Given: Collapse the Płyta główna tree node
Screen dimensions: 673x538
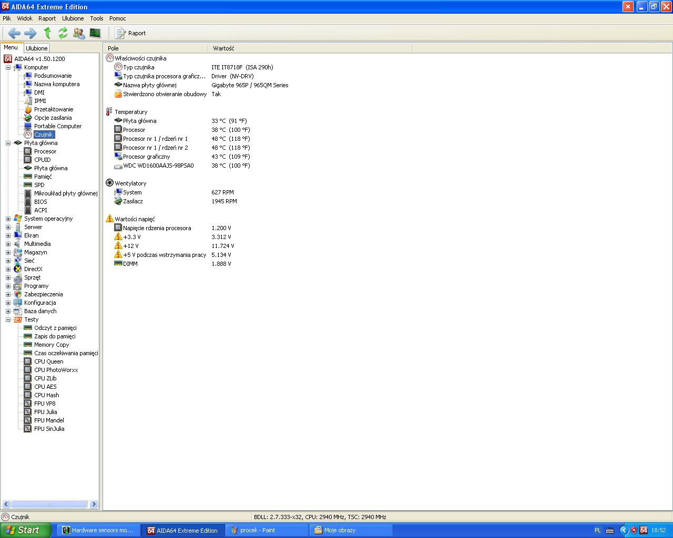Looking at the screenshot, I should (8, 143).
